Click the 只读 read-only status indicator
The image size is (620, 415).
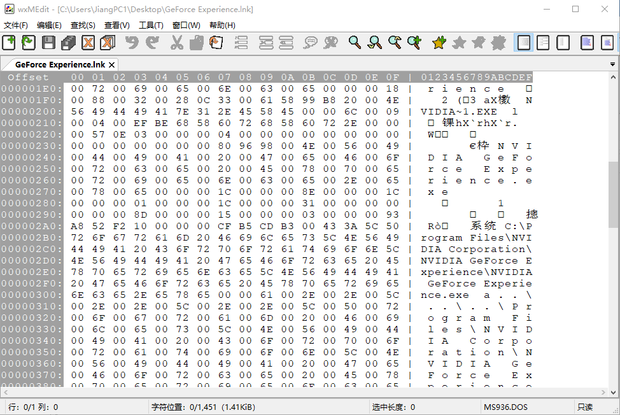[585, 407]
